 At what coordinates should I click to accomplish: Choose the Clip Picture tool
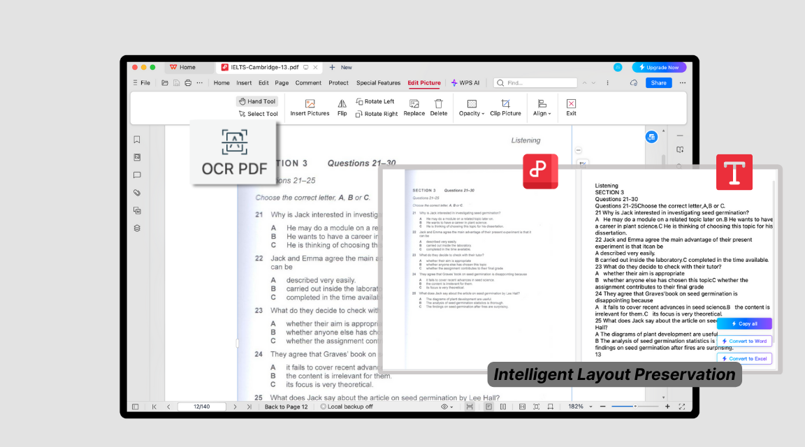click(505, 108)
